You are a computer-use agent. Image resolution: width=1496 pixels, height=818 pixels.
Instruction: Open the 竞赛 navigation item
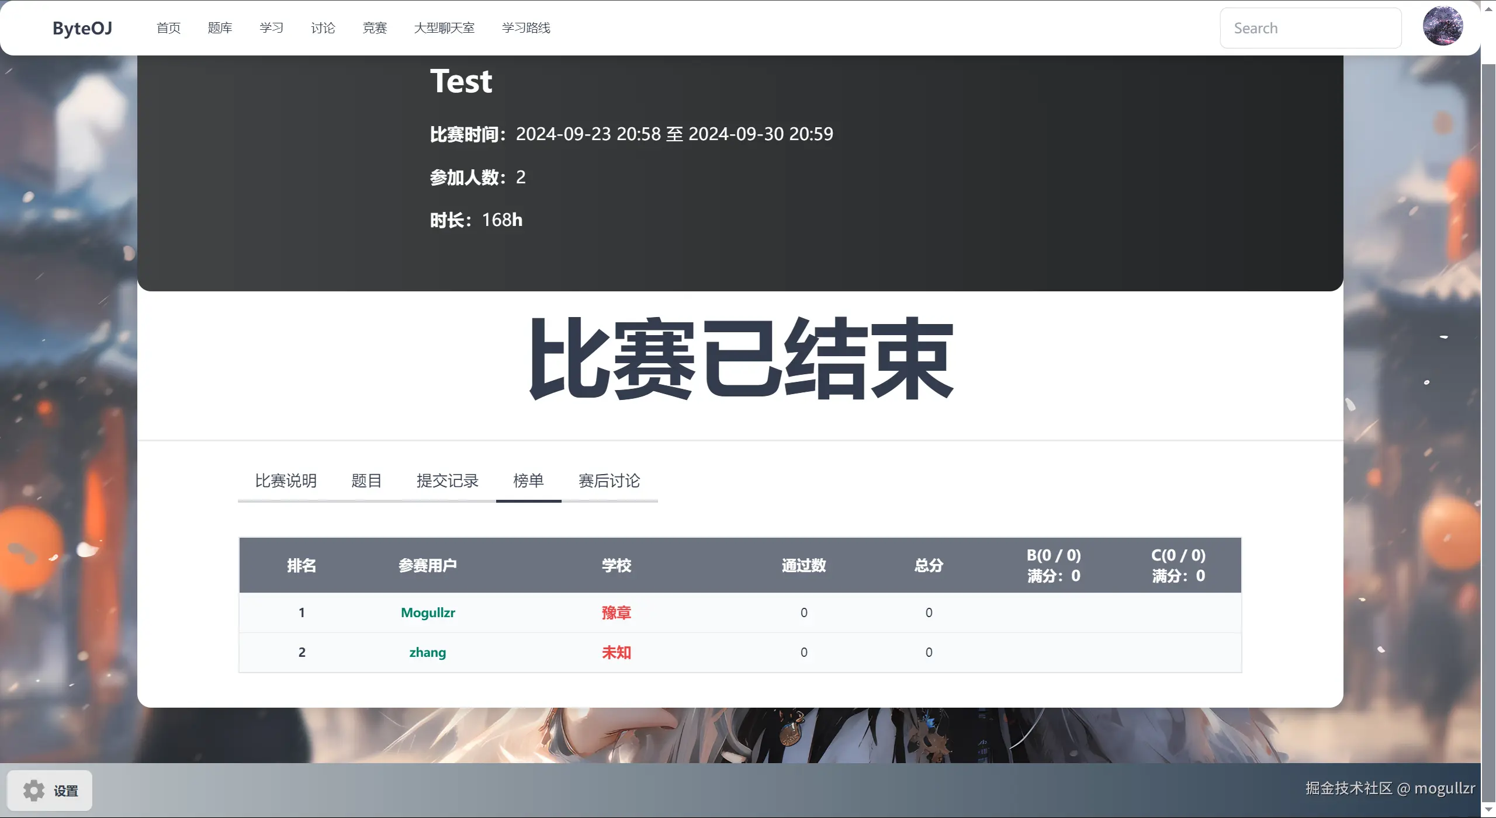[x=375, y=27]
